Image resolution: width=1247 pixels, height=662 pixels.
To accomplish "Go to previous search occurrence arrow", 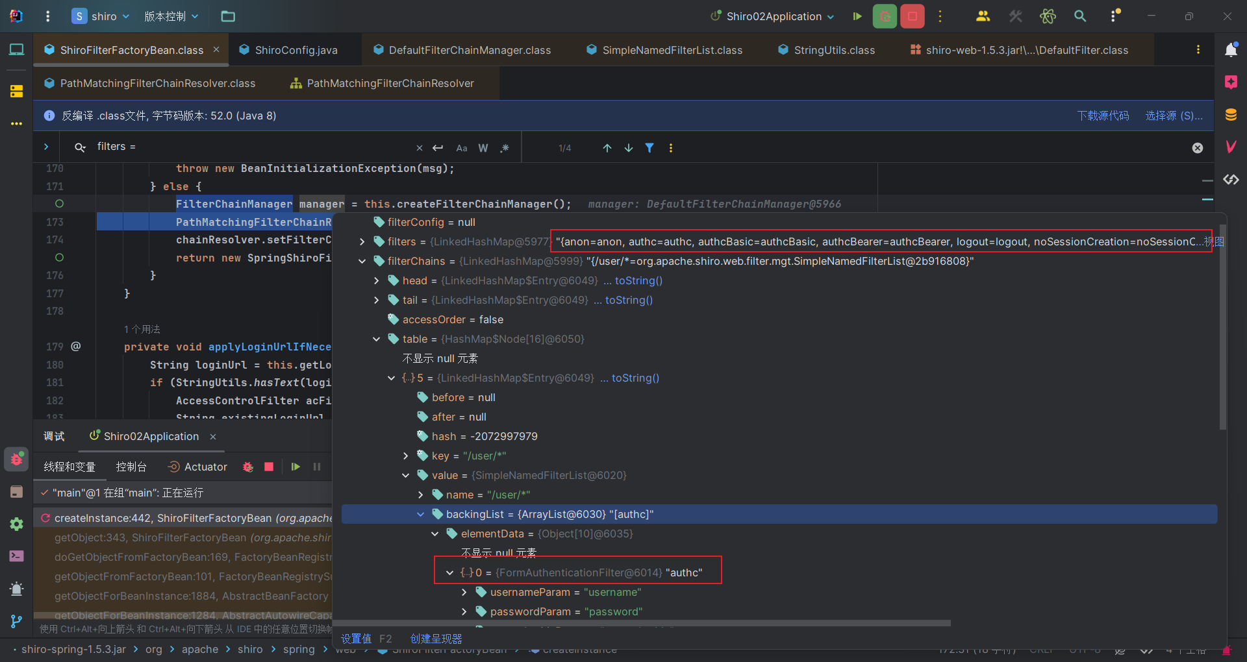I will pos(607,148).
